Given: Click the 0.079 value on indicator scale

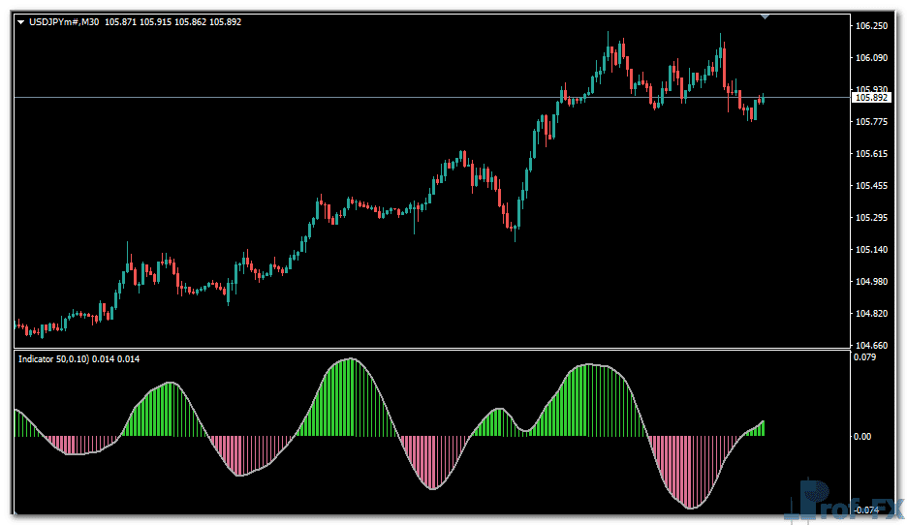Looking at the screenshot, I should point(863,358).
